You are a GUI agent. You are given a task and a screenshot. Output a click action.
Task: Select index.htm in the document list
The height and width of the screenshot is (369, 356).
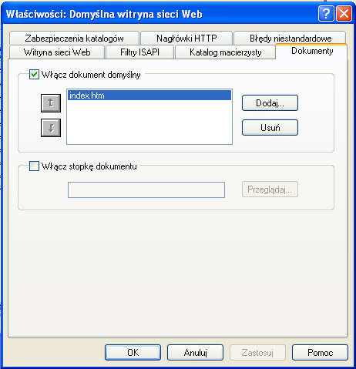[149, 96]
